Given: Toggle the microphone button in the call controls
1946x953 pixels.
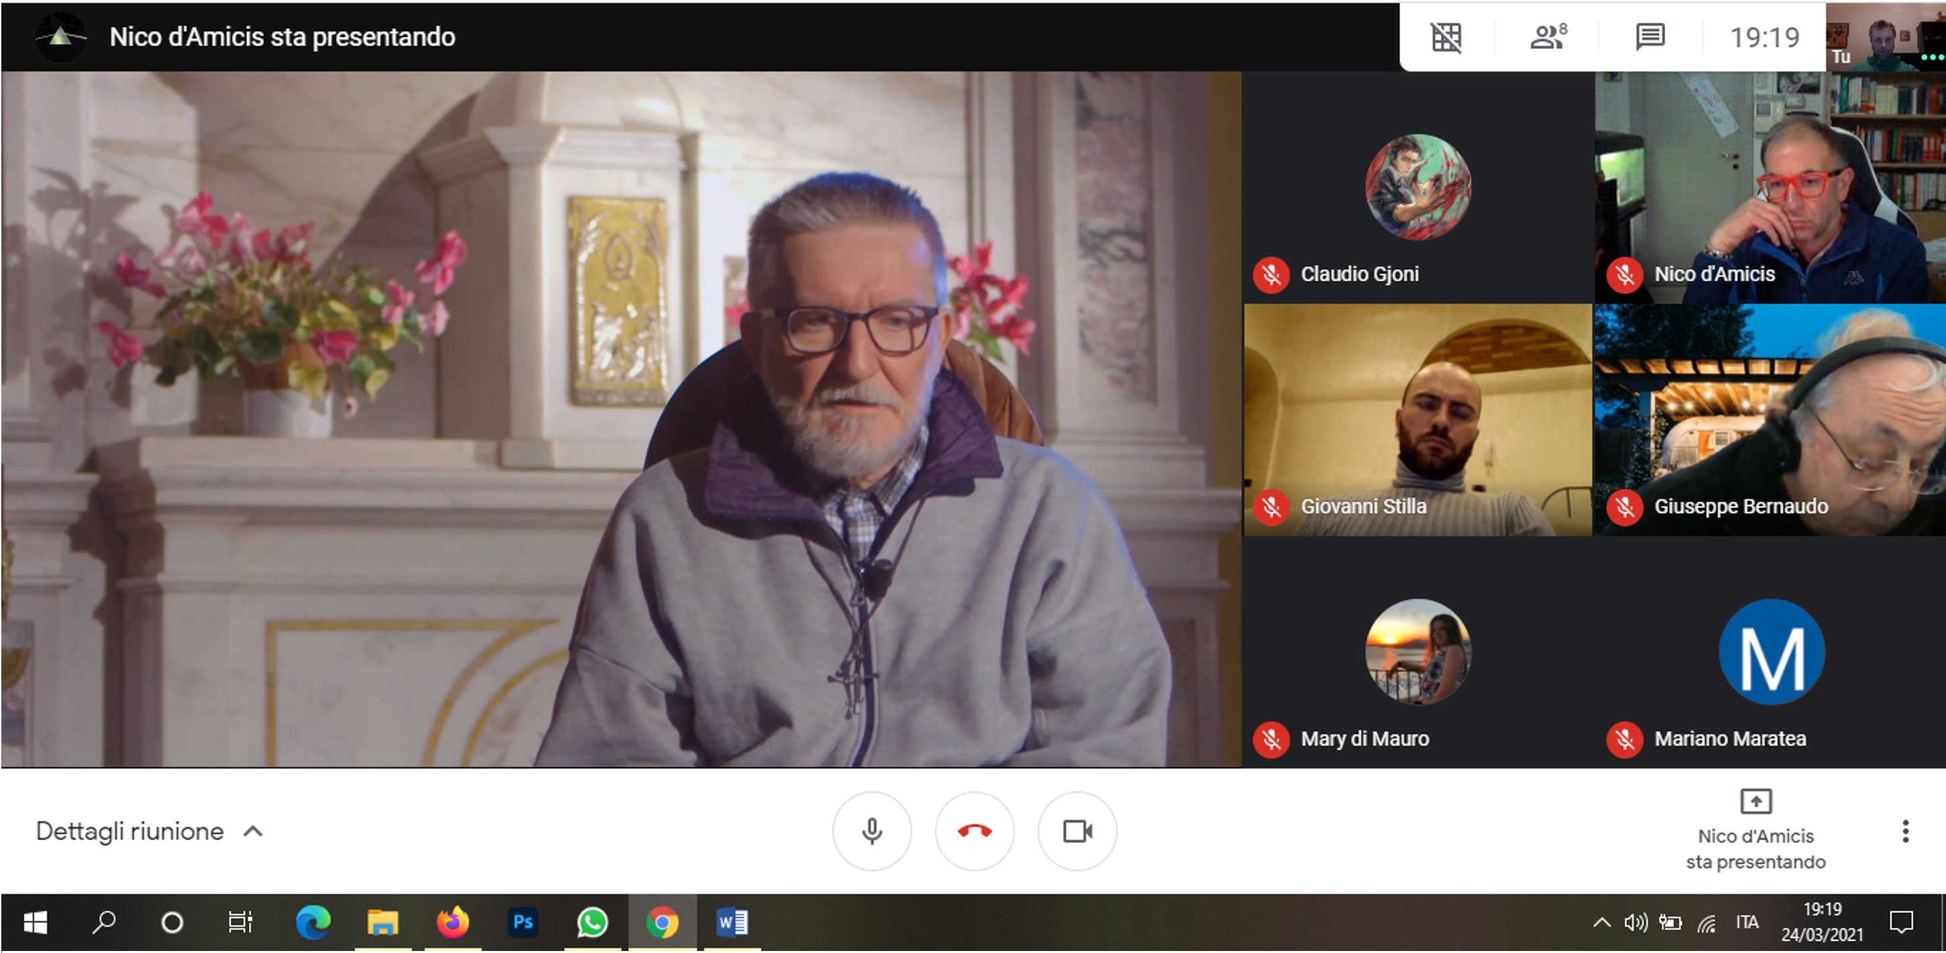Looking at the screenshot, I should pyautogui.click(x=872, y=831).
